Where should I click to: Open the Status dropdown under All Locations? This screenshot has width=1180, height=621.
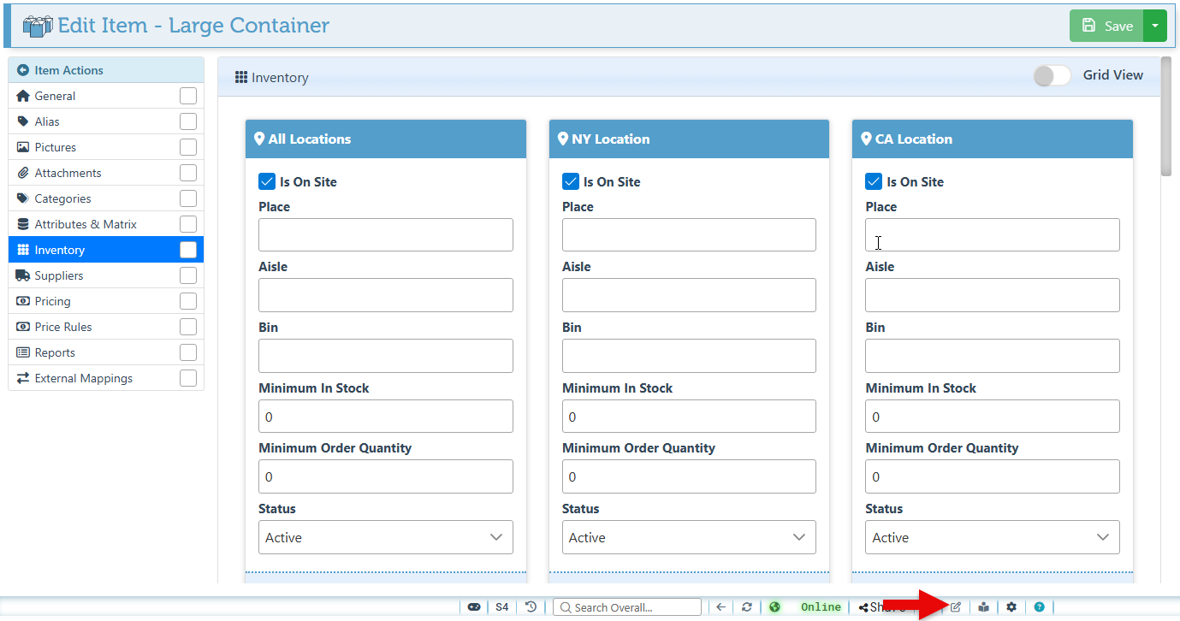coord(385,537)
